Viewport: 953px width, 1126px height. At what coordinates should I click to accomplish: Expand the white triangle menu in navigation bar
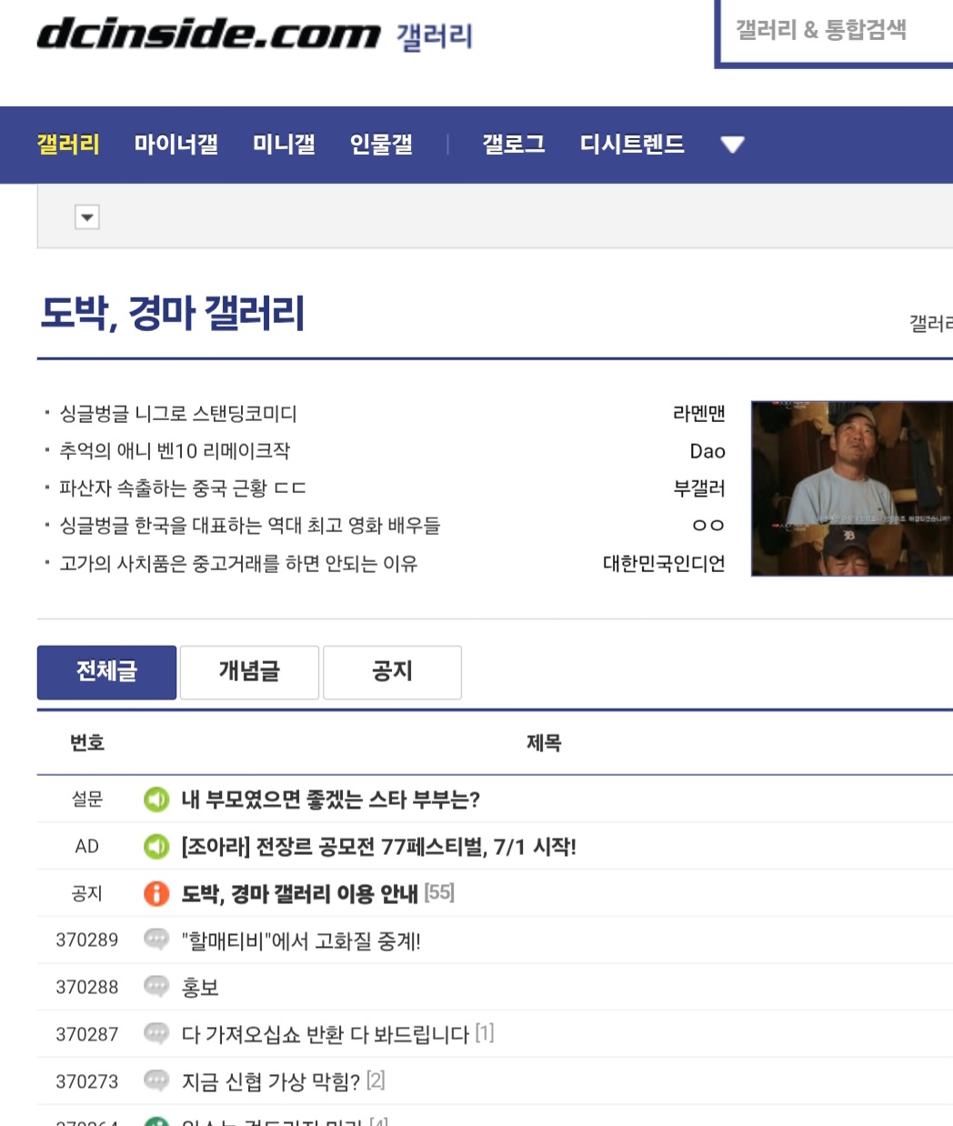(x=732, y=145)
